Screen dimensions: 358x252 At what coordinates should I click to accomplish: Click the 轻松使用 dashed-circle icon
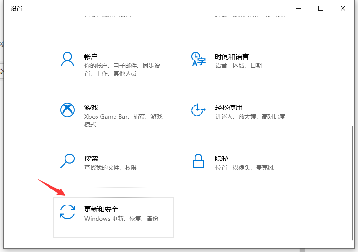pyautogui.click(x=198, y=110)
